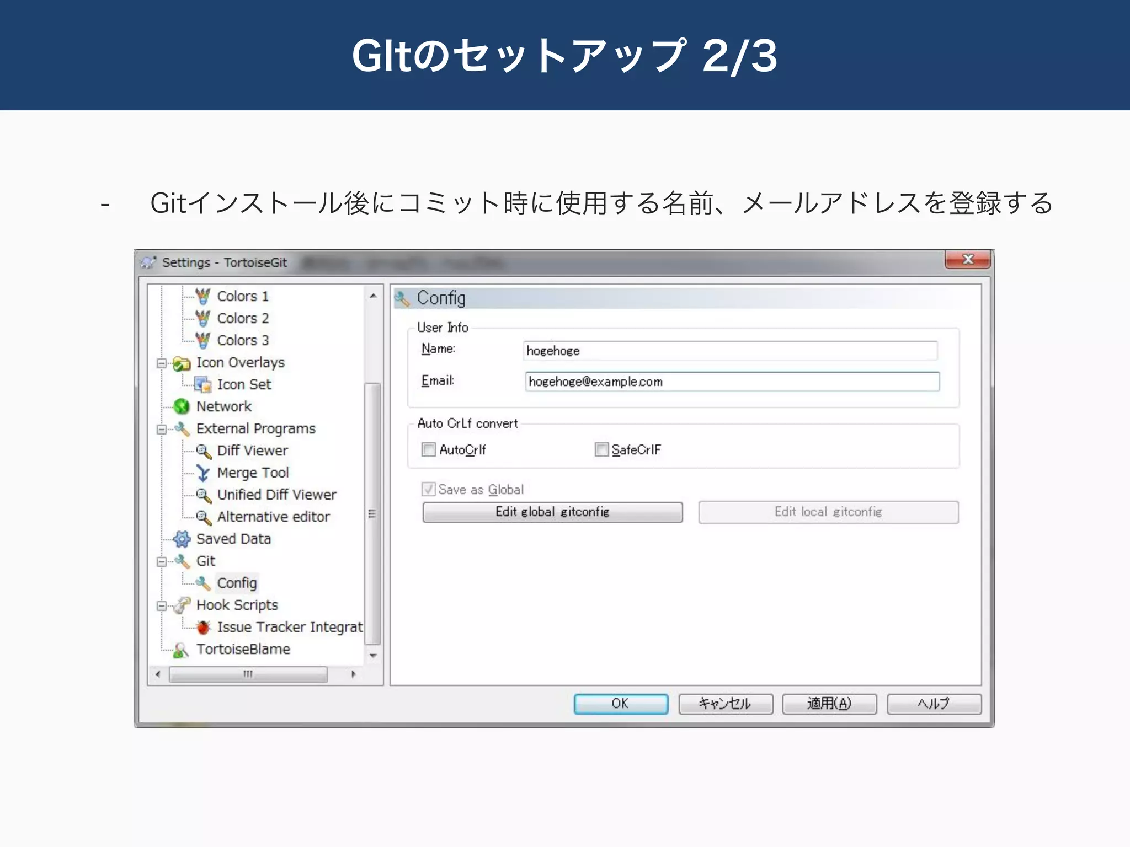Image resolution: width=1130 pixels, height=847 pixels.
Task: Open Alternative editor settings
Action: point(274,517)
